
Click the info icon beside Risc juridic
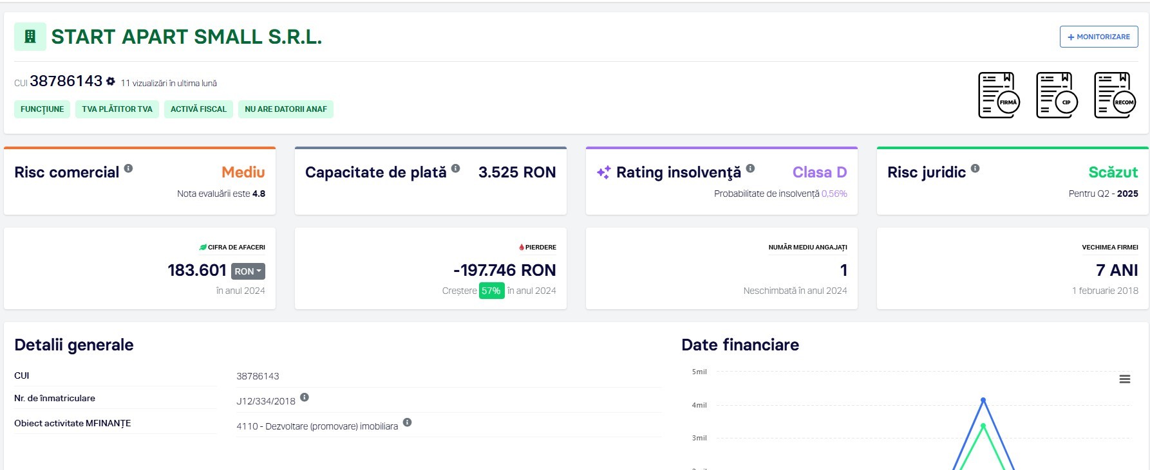tap(975, 168)
